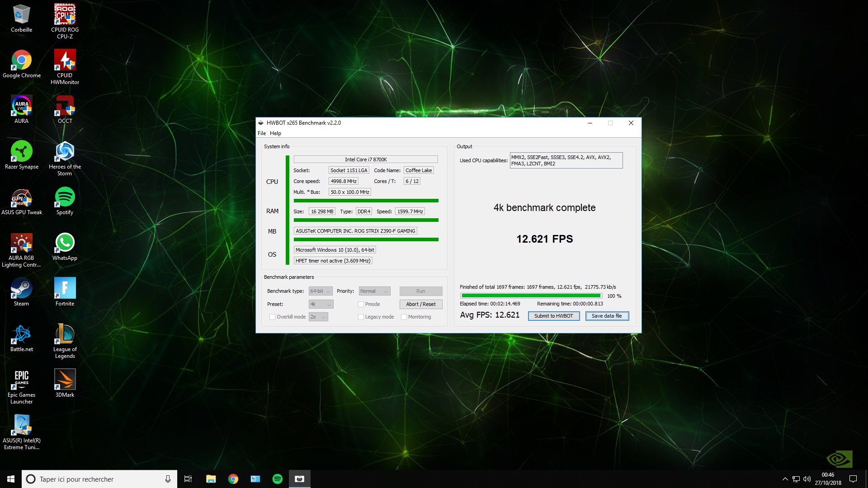Open the Preset 4k dropdown
The height and width of the screenshot is (488, 868).
[x=321, y=304]
